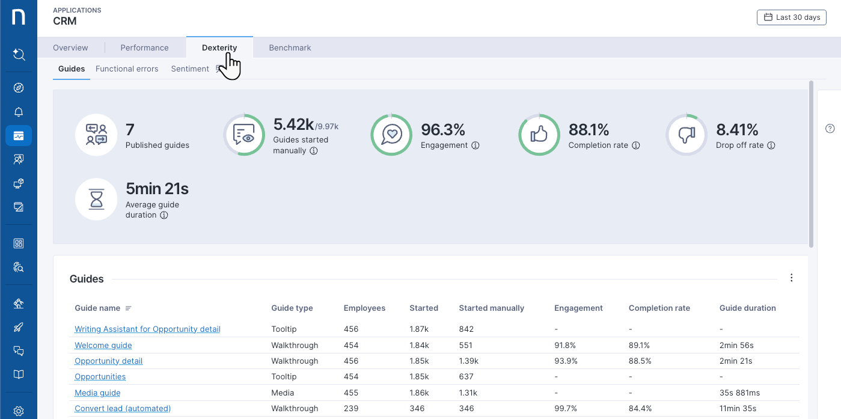Click info icon next to Engagement metric
841x419 pixels.
pos(476,145)
